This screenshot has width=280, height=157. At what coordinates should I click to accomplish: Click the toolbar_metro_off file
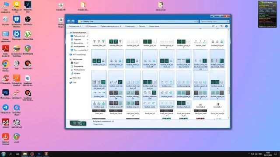click(116, 59)
